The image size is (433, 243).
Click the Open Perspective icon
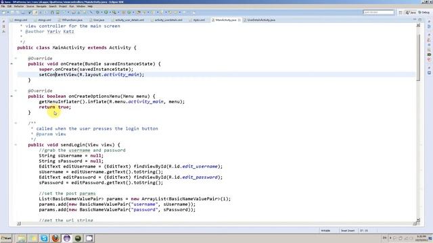[x=401, y=12]
